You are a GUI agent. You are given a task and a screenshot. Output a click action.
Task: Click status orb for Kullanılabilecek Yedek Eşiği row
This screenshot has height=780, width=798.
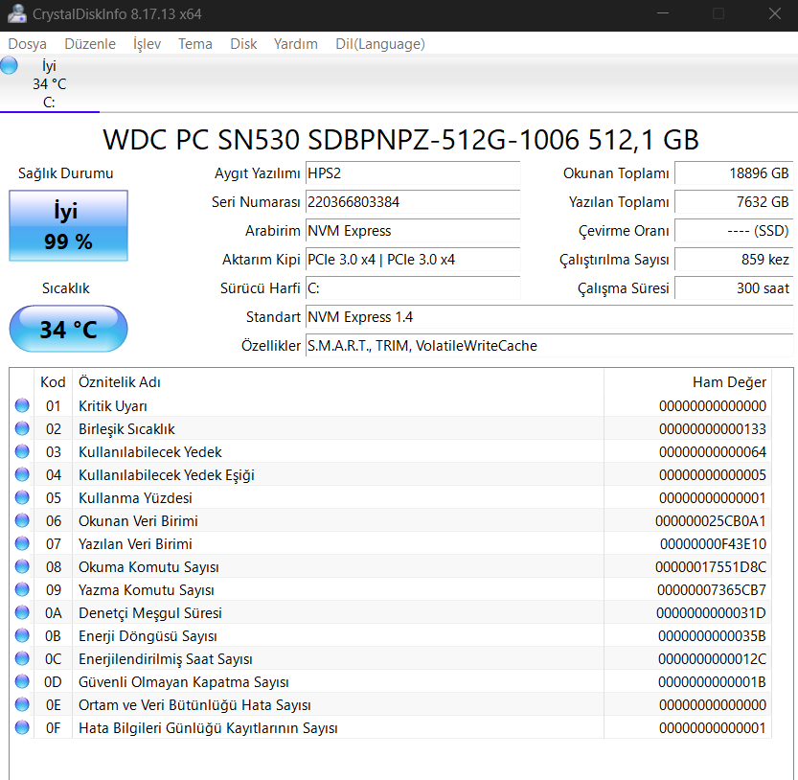[22, 474]
